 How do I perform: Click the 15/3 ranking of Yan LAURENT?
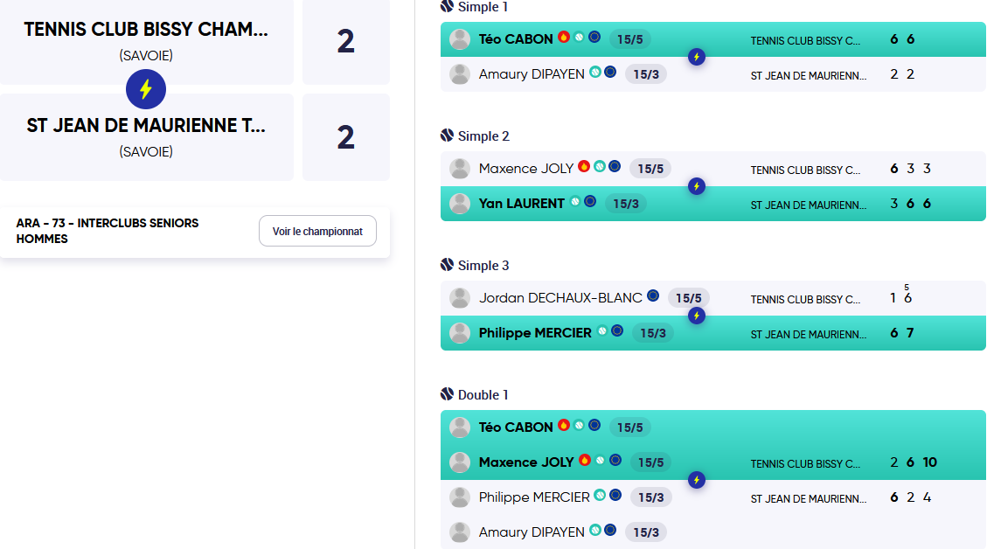coord(626,204)
